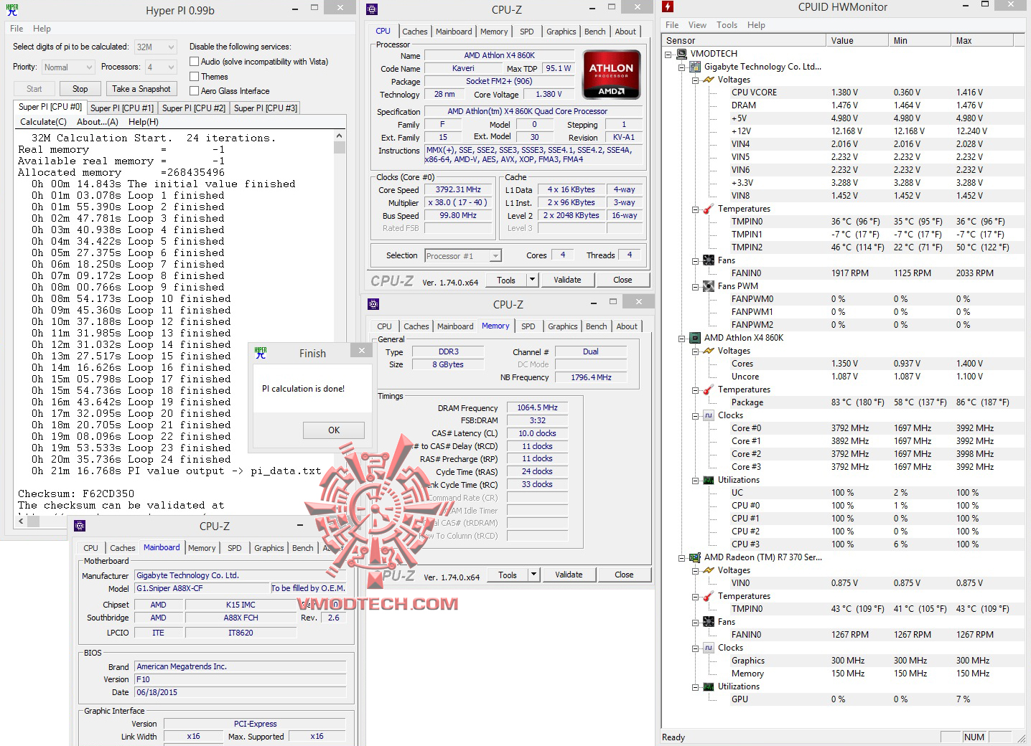Click the Close button in CPU-Z Memory window
Image resolution: width=1031 pixels, height=746 pixels.
624,575
